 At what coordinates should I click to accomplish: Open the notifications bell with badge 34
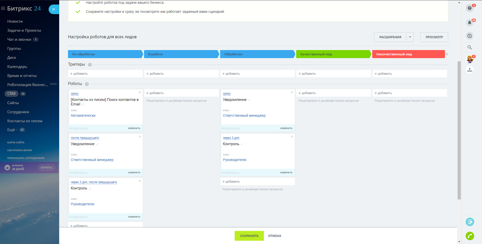[x=470, y=23]
